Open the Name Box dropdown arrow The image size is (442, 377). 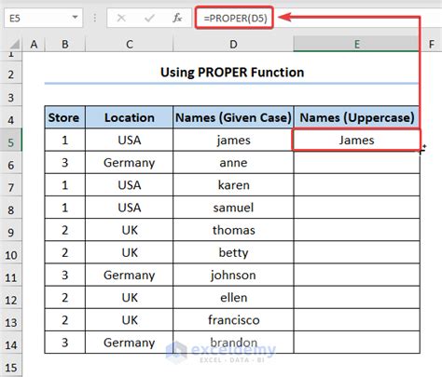pos(75,18)
